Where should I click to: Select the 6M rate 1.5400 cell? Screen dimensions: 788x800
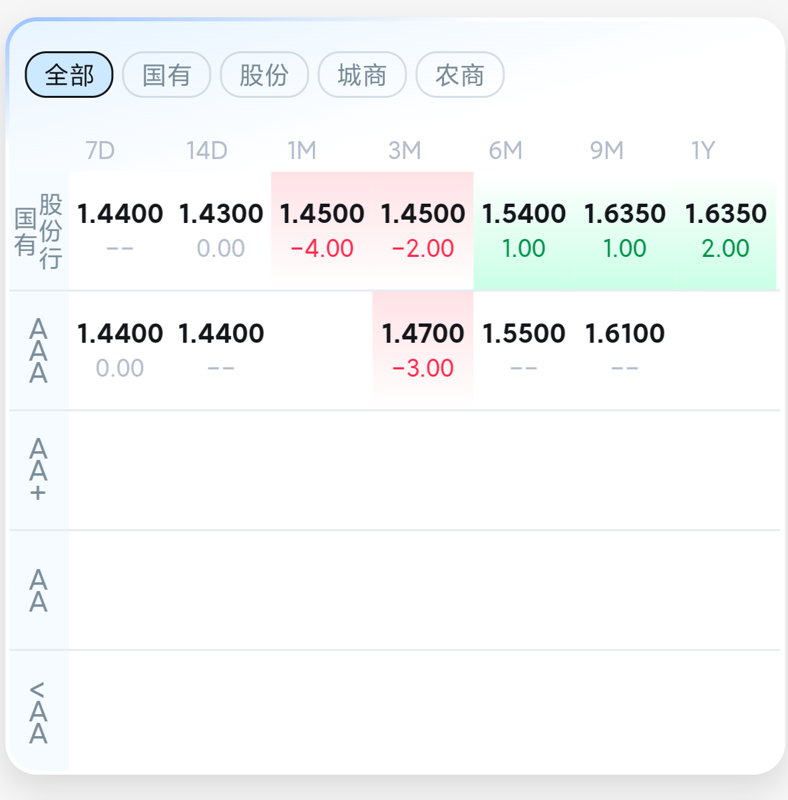coord(524,230)
